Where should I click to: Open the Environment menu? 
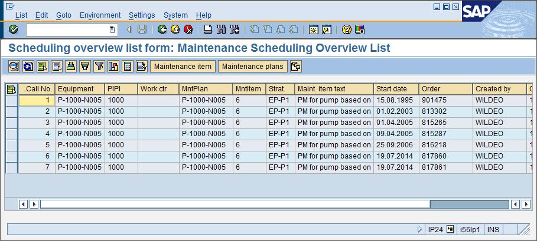click(100, 15)
